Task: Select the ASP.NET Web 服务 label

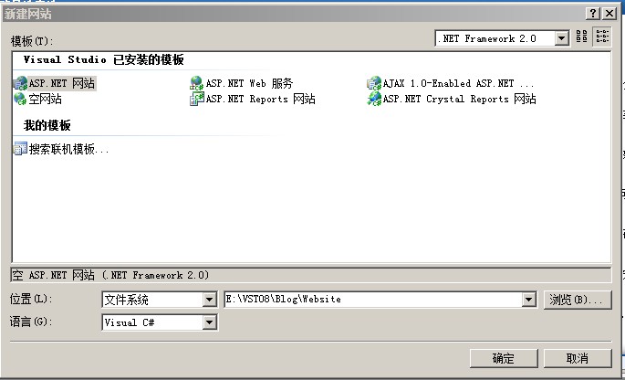Action: coord(249,83)
